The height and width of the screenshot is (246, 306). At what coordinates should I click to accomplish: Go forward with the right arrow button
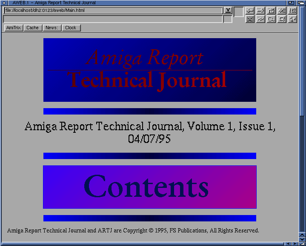pyautogui.click(x=260, y=11)
